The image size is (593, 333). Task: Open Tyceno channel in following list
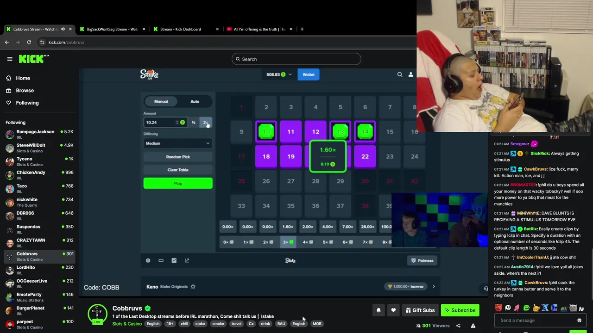coord(39,161)
